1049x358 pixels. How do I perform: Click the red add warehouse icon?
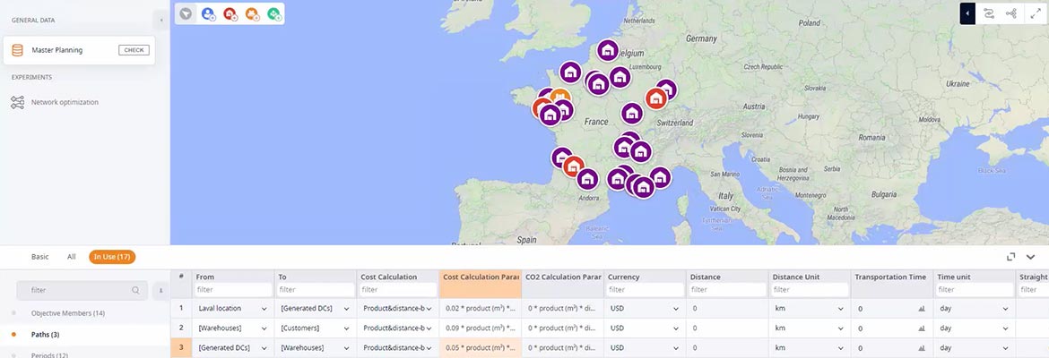coord(230,13)
